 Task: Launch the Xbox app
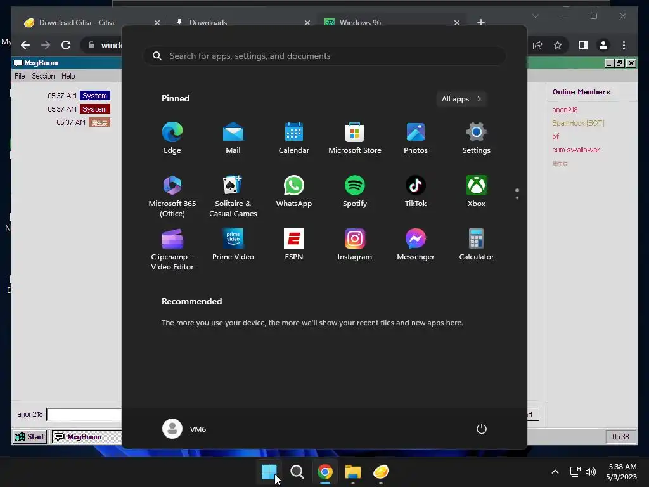coord(477,192)
